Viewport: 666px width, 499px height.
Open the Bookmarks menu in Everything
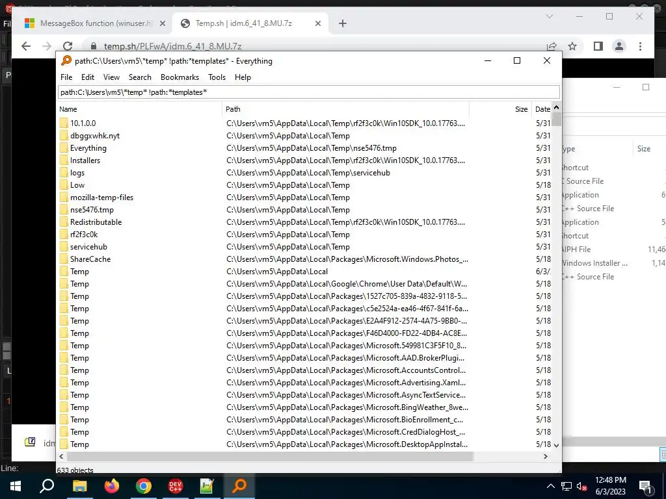point(180,77)
